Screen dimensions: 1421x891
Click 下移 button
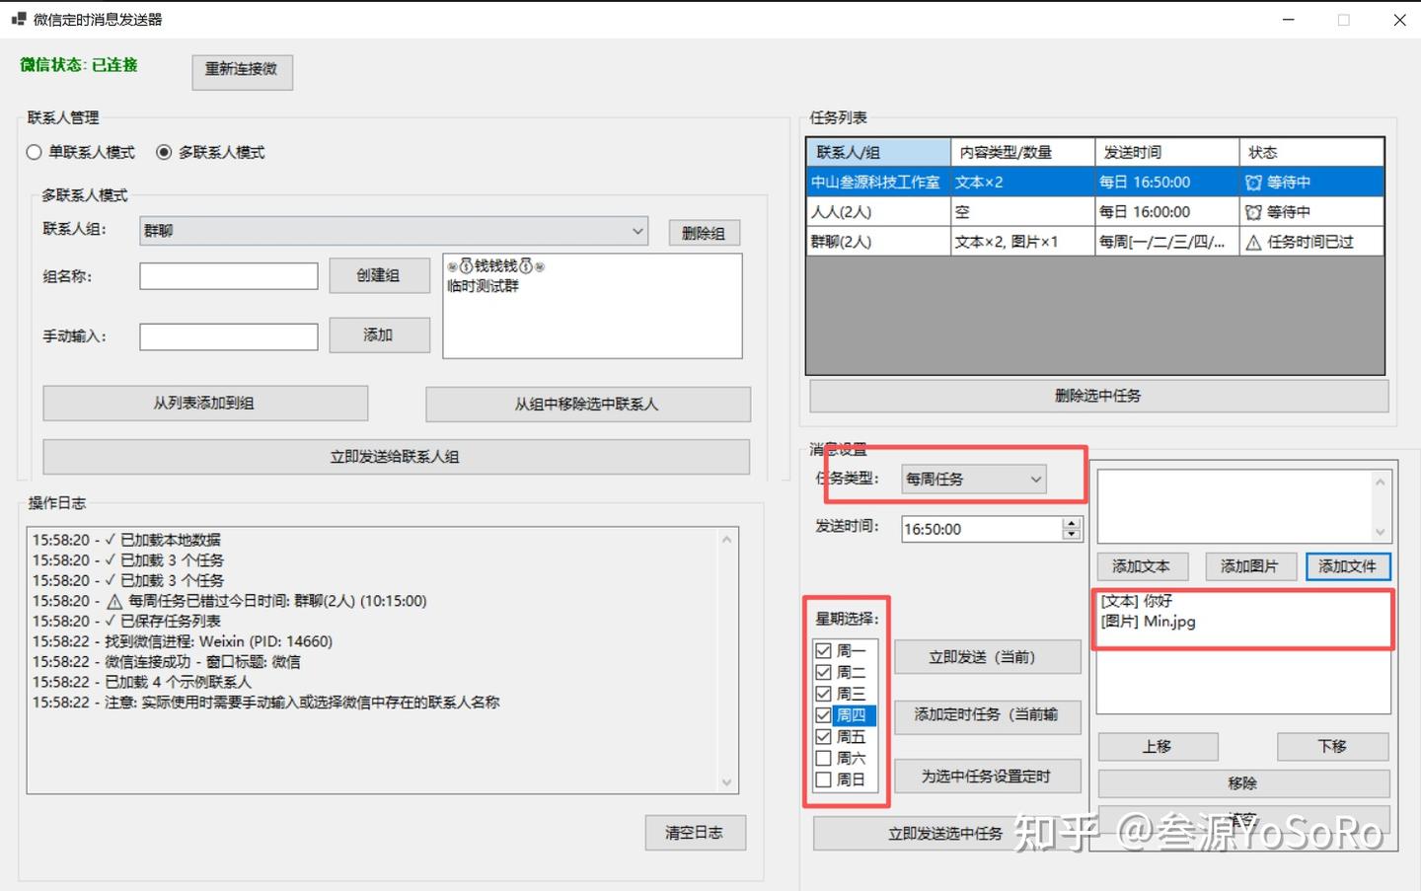[1333, 746]
